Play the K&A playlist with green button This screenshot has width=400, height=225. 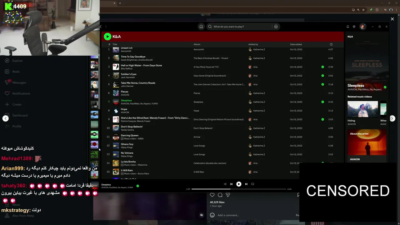(107, 37)
